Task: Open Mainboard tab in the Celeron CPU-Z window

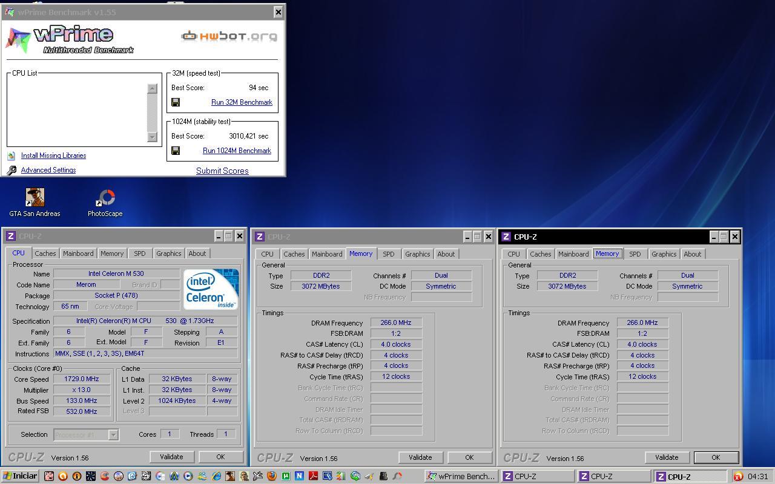Action: click(x=78, y=253)
